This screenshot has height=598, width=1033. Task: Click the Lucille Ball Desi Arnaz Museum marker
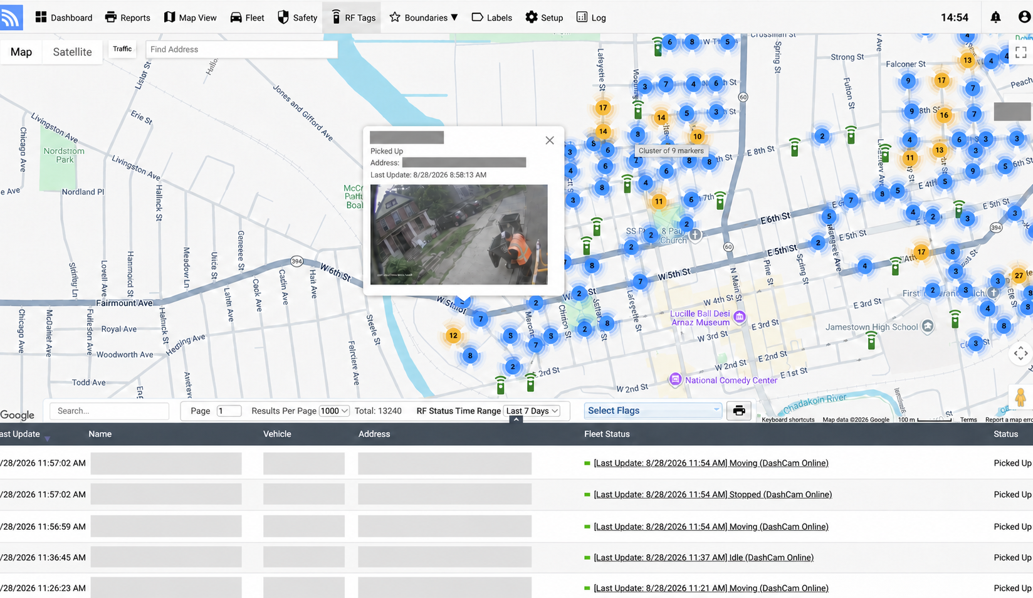[740, 317]
